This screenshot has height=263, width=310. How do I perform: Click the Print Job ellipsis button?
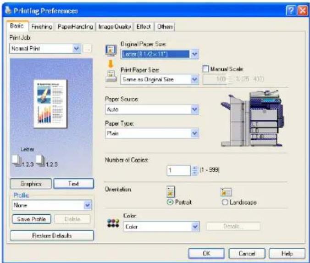coord(87,48)
